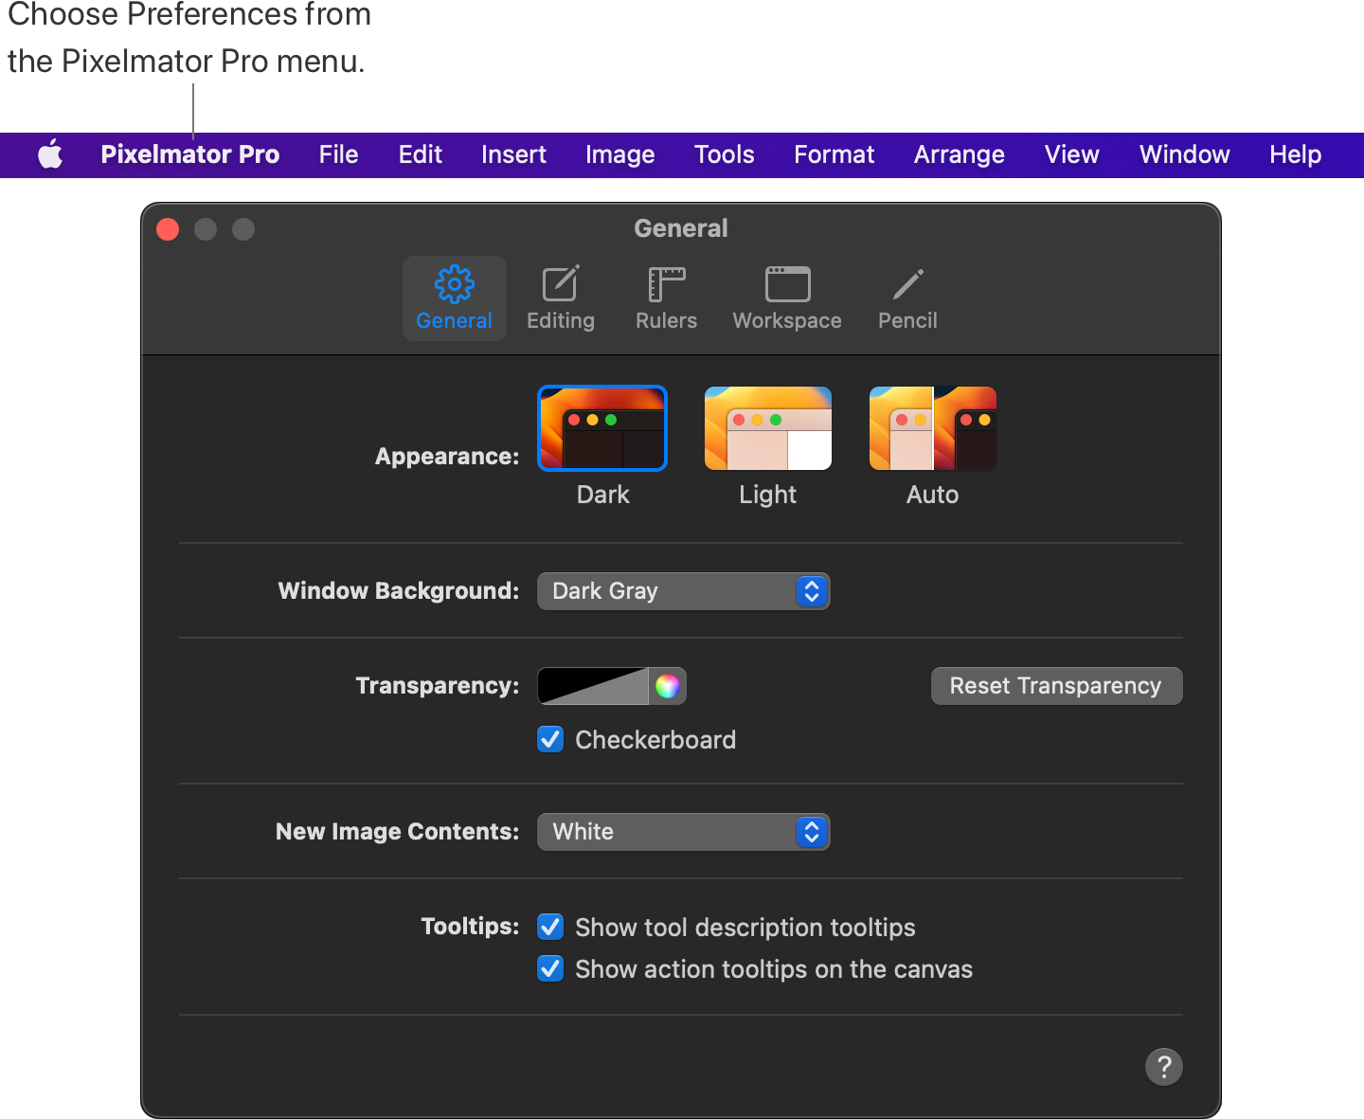1364x1119 pixels.
Task: Disable Show action tooltips on the canvas
Action: (550, 968)
